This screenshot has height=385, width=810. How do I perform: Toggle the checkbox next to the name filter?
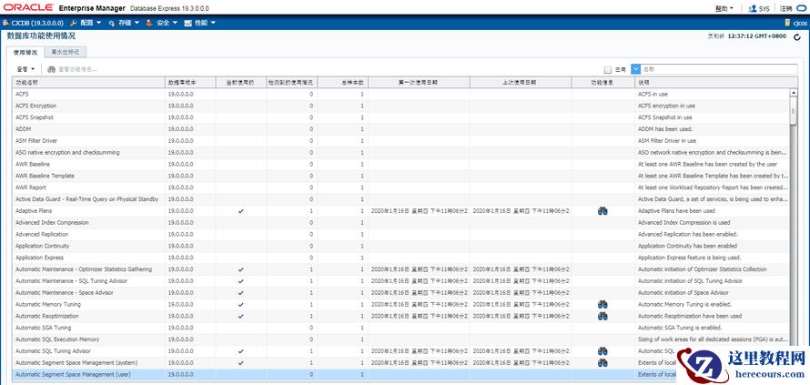pyautogui.click(x=607, y=69)
